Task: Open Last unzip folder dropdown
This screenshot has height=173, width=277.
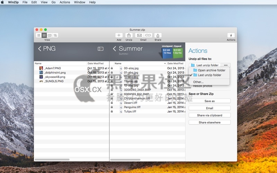Action: pyautogui.click(x=205, y=65)
